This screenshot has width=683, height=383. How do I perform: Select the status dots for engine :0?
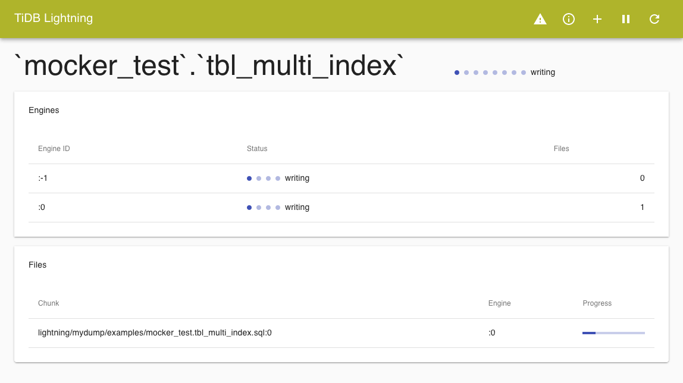263,207
